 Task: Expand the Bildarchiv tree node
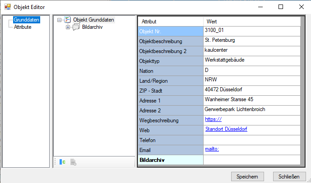[68, 27]
